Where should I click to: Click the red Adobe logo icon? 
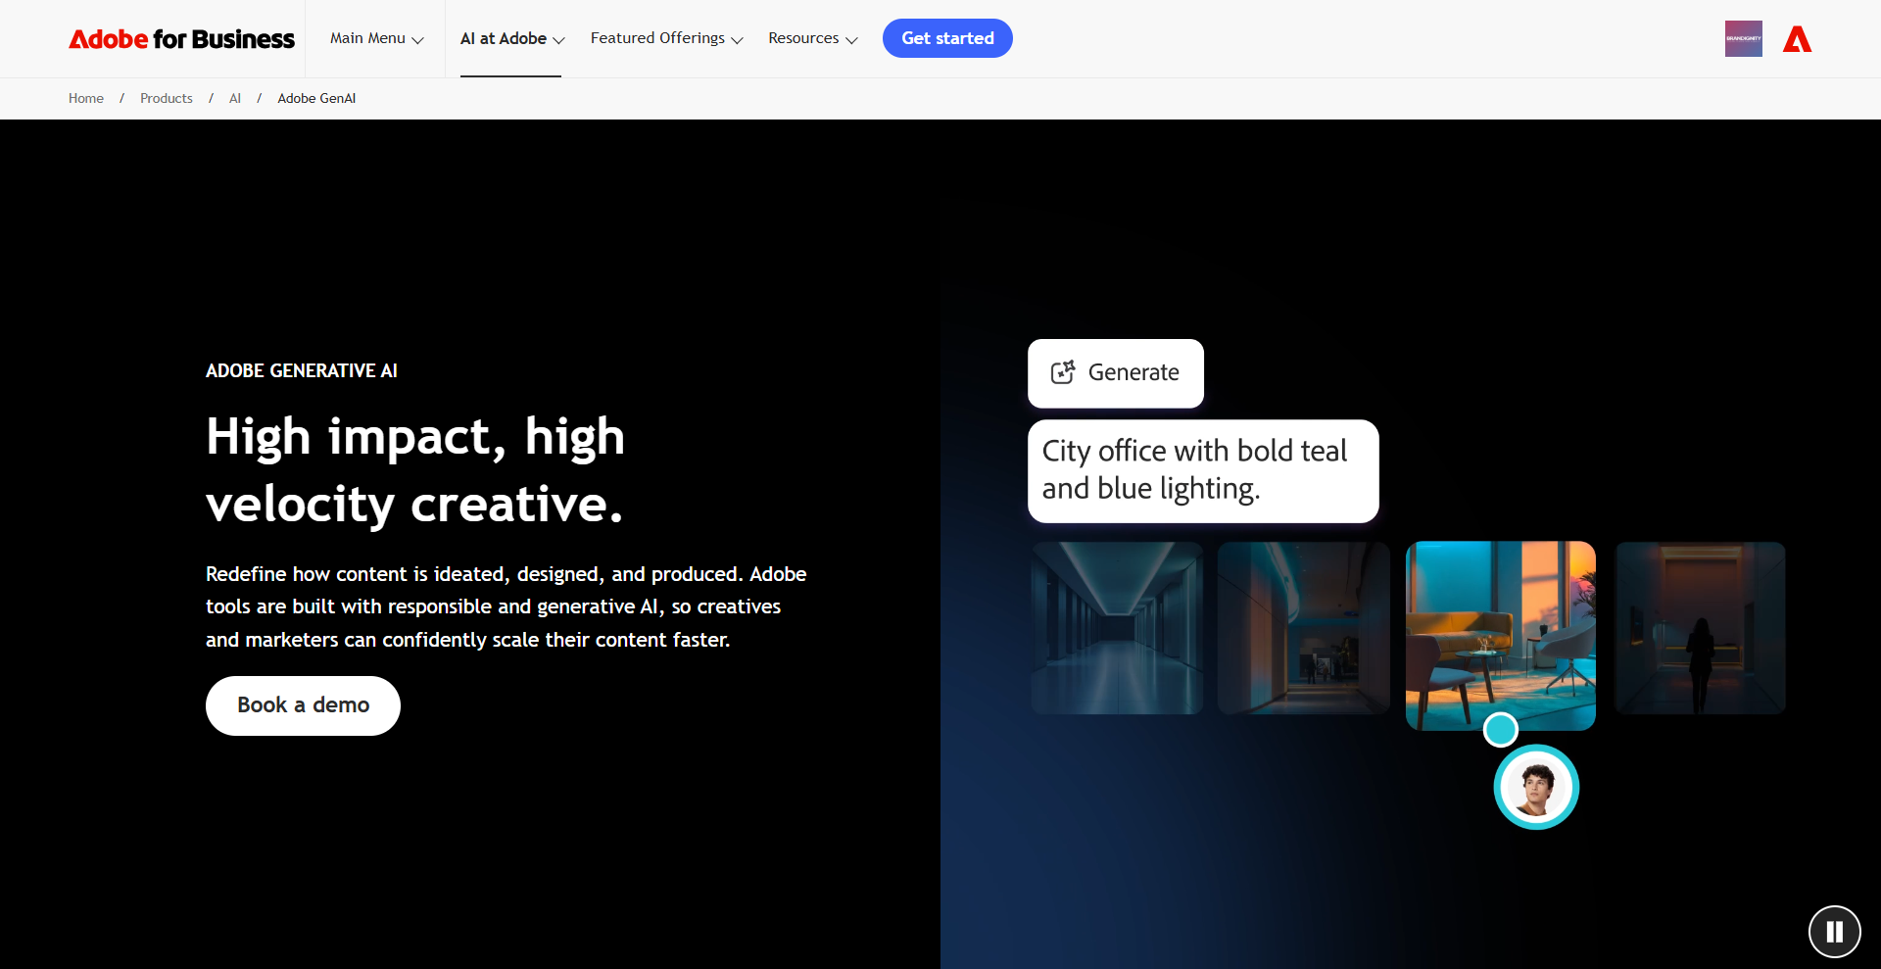tap(1797, 39)
